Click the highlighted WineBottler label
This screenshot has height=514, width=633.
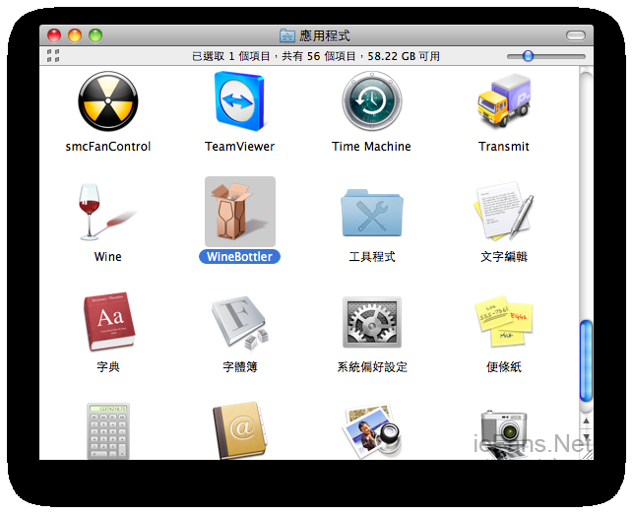click(240, 256)
